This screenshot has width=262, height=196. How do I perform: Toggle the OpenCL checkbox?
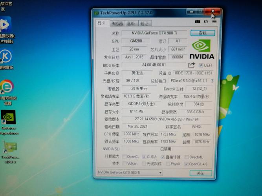pyautogui.click(x=125, y=157)
